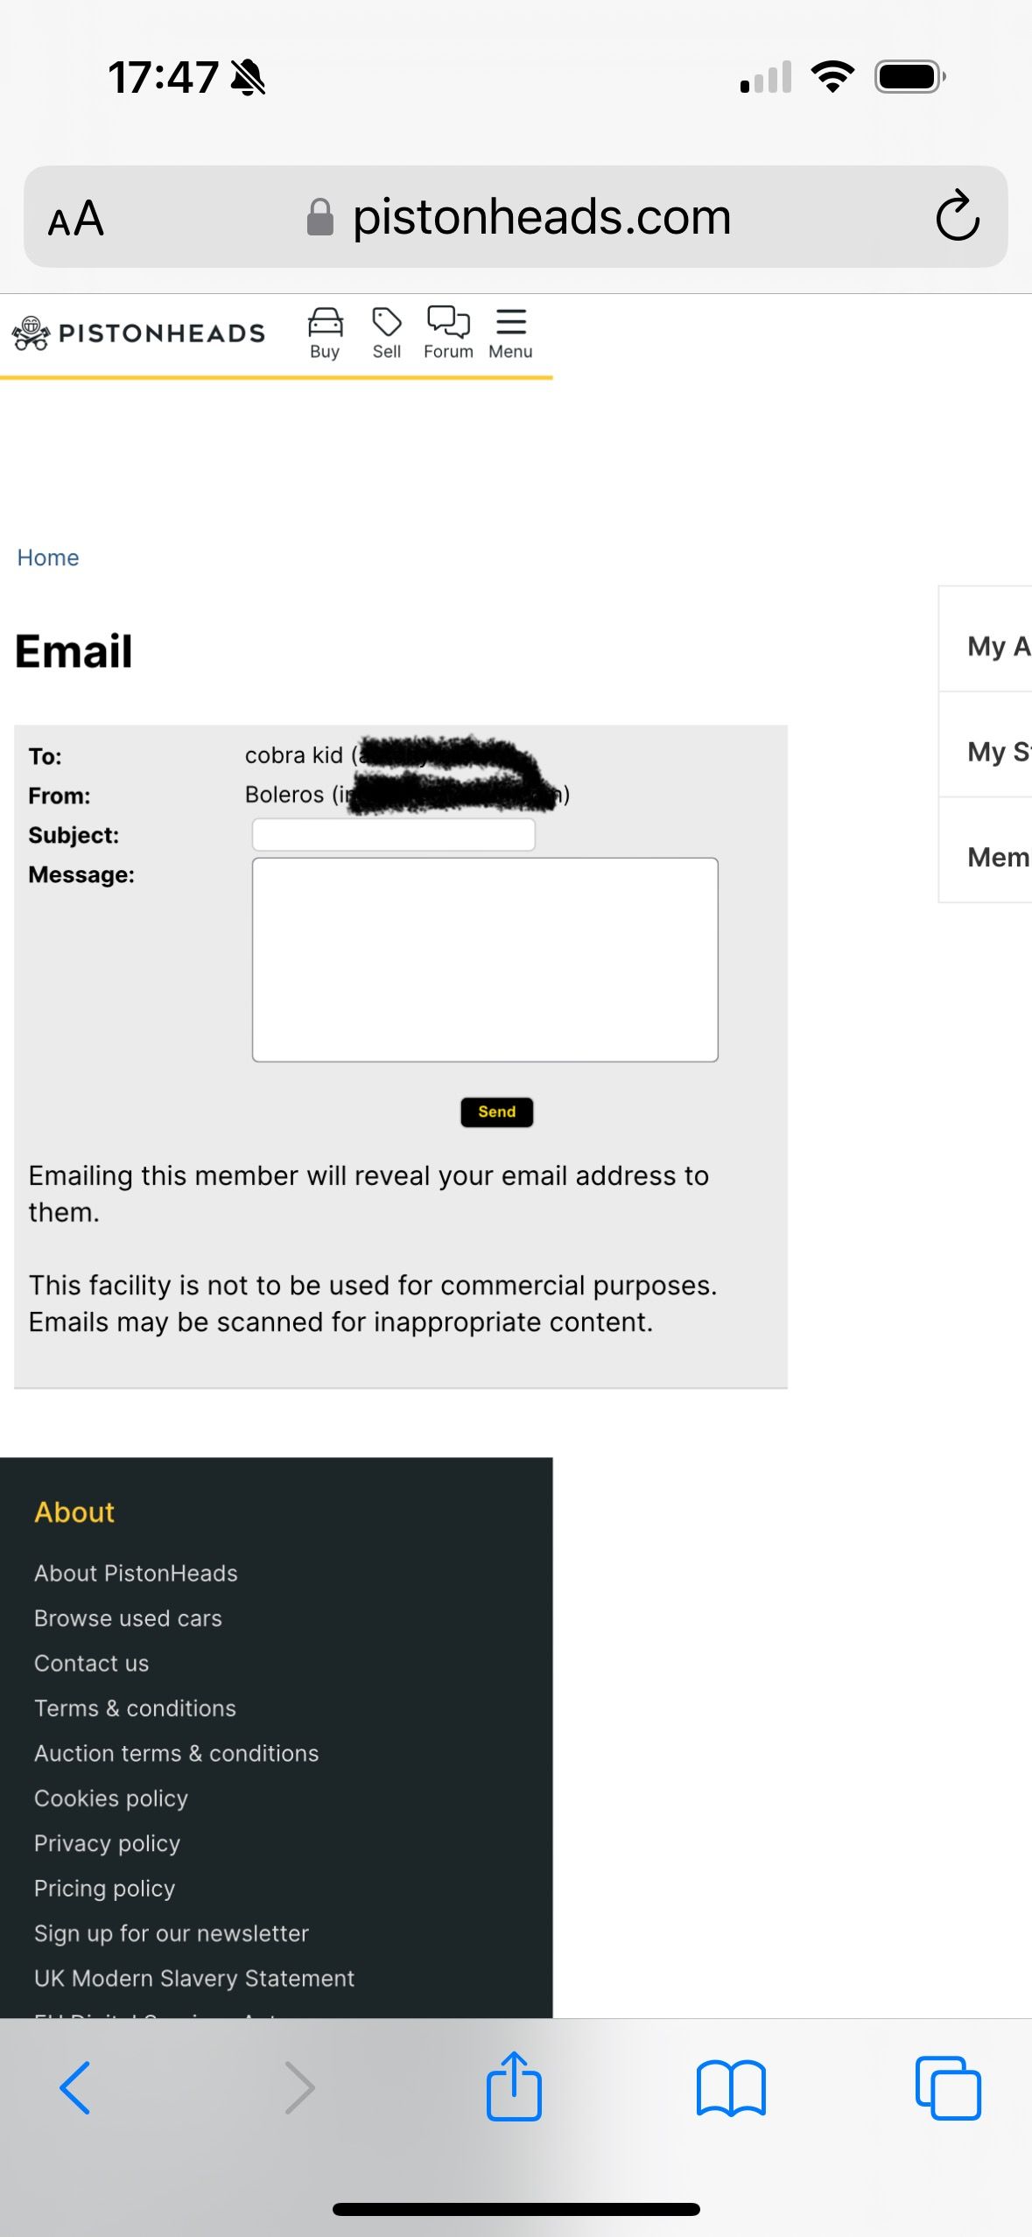1032x2237 pixels.
Task: Open the Contact us footer link
Action: [x=91, y=1663]
